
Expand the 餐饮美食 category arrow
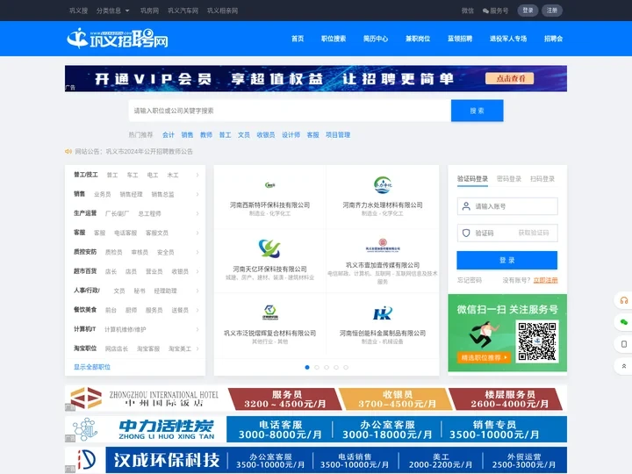tap(197, 310)
